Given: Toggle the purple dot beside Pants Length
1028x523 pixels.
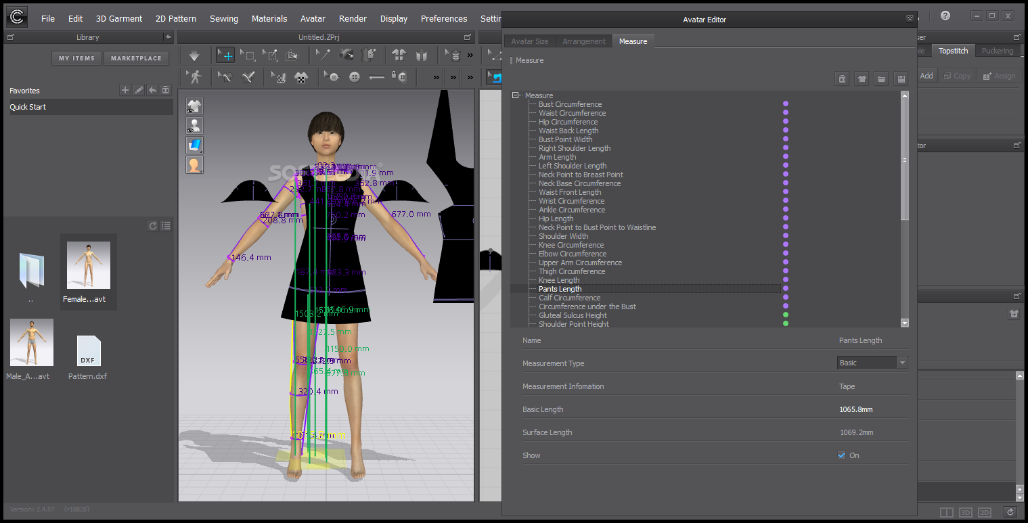Looking at the screenshot, I should click(x=786, y=289).
